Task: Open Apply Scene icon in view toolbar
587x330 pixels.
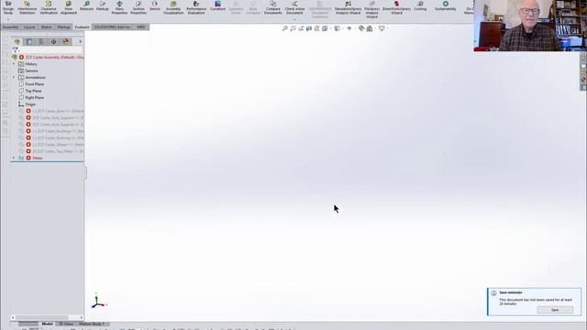Action: (370, 28)
